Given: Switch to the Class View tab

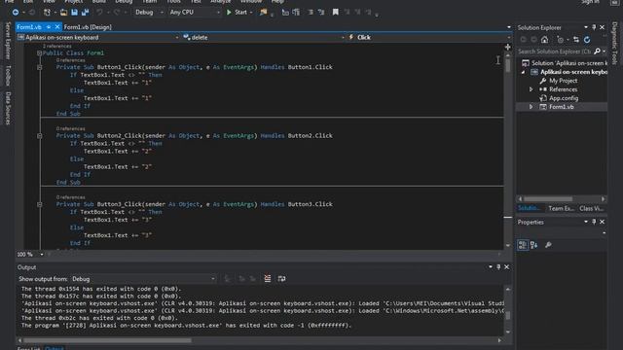Looking at the screenshot, I should point(591,208).
